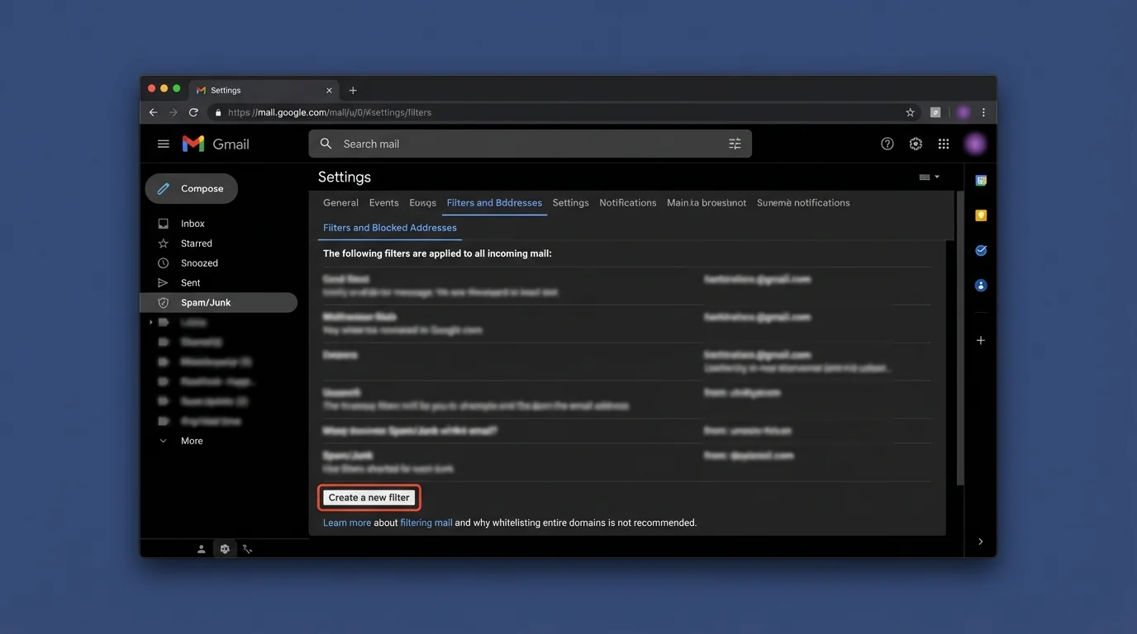Open Gmail settings gear

(x=916, y=143)
